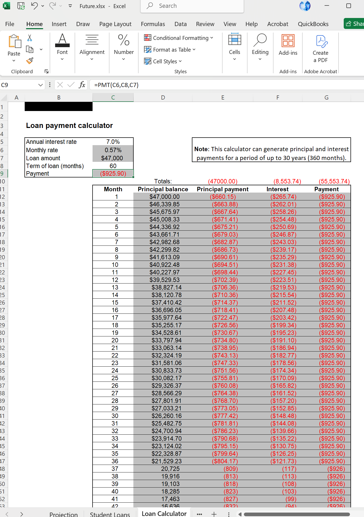Expand the Name Box dropdown arrow
The height and width of the screenshot is (517, 364).
[x=40, y=85]
